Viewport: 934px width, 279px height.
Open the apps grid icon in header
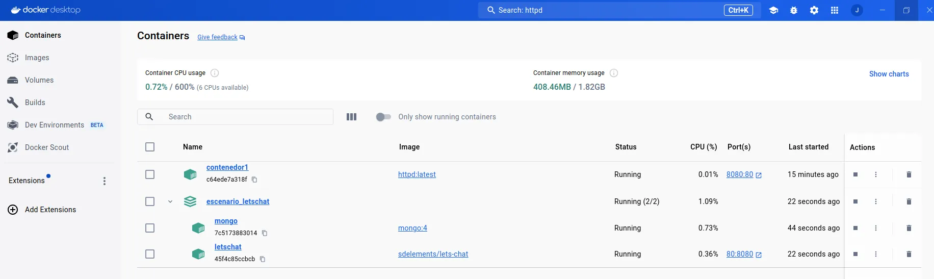pyautogui.click(x=835, y=10)
